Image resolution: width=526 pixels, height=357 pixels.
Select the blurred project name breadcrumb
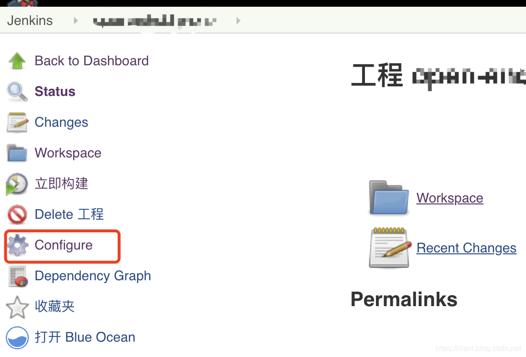pyautogui.click(x=155, y=21)
